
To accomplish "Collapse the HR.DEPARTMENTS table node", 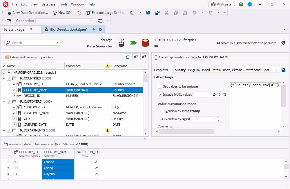I will [4, 131].
